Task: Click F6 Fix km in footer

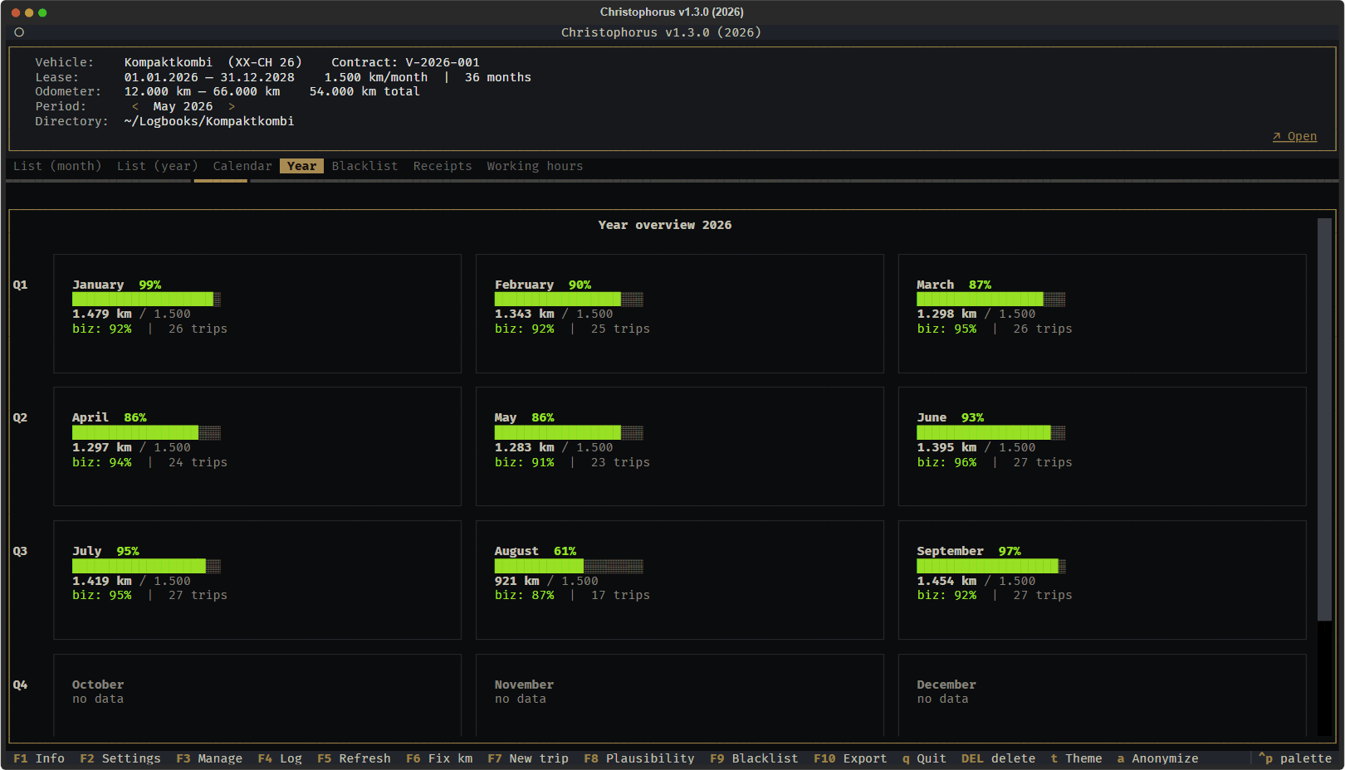Action: click(439, 758)
